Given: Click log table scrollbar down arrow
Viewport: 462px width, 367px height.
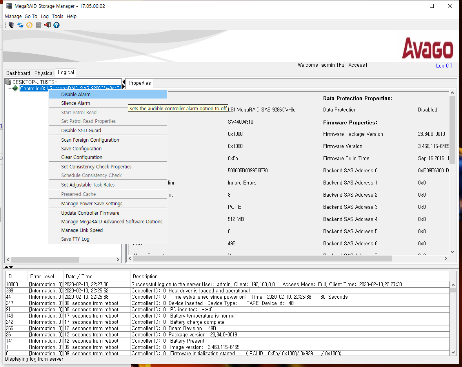Looking at the screenshot, I should click(x=453, y=352).
